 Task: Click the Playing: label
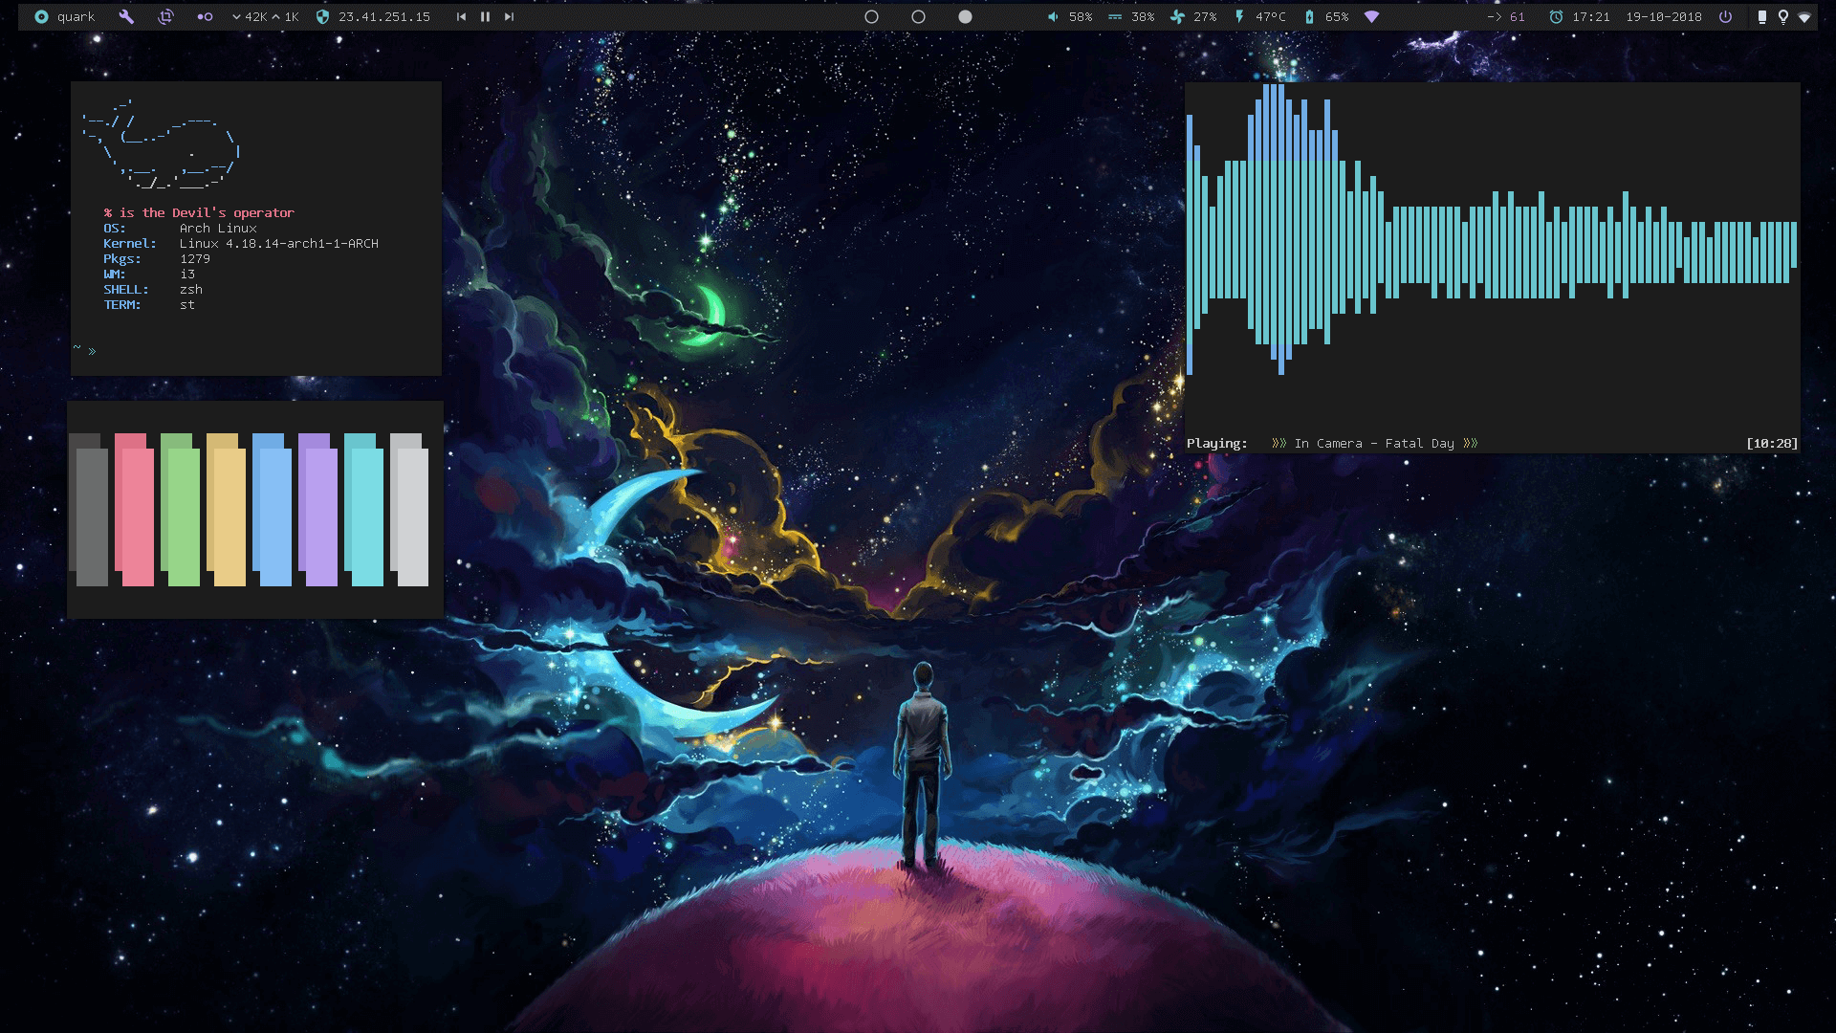[1216, 444]
